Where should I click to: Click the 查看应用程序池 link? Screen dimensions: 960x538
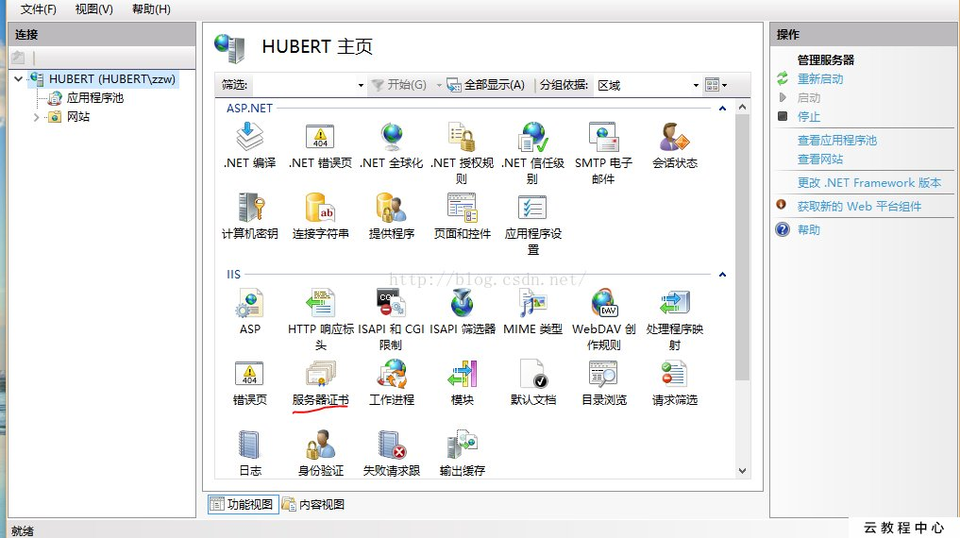pyautogui.click(x=837, y=140)
